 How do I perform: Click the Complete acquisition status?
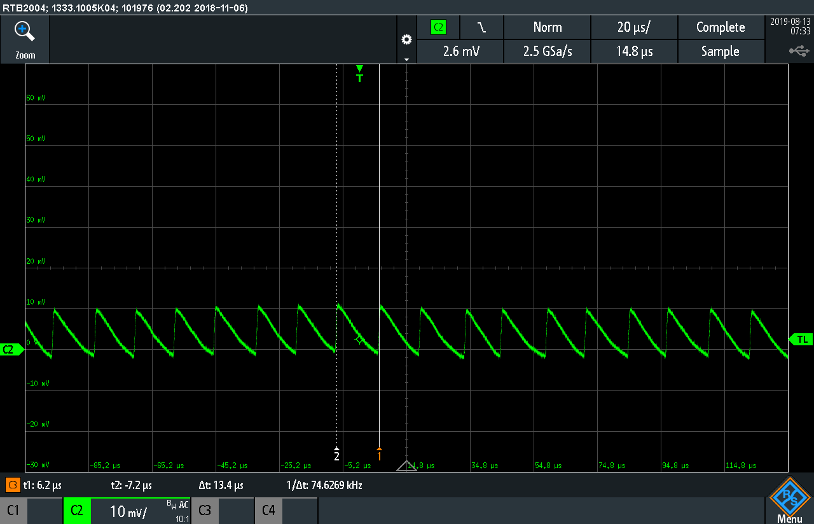coord(721,27)
